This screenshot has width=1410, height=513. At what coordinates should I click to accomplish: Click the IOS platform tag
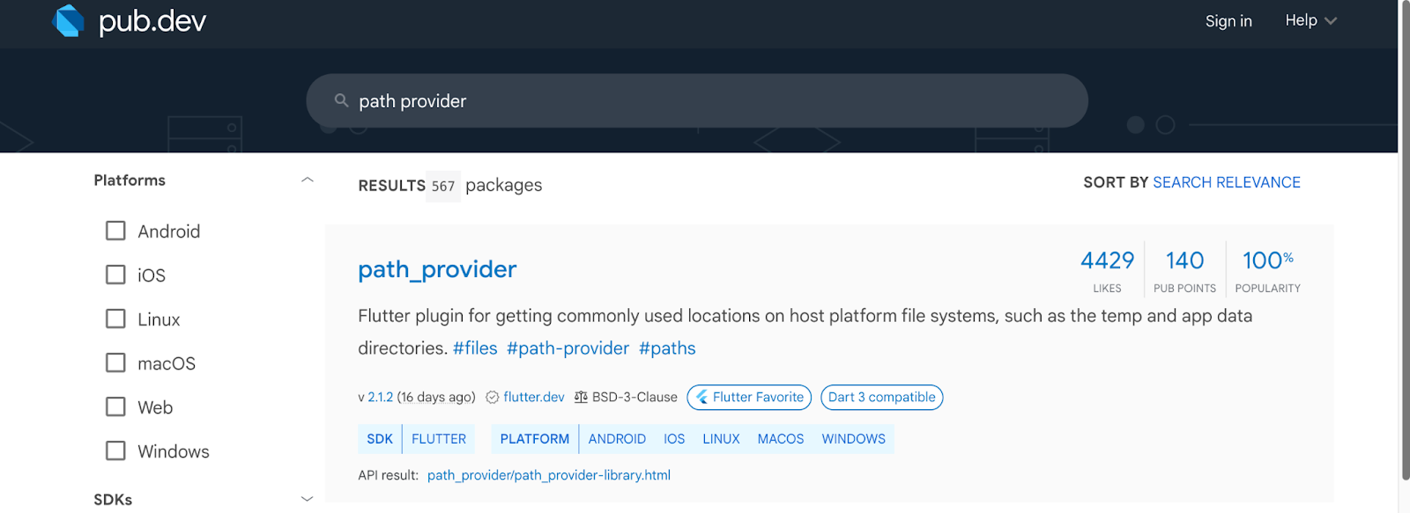coord(674,439)
